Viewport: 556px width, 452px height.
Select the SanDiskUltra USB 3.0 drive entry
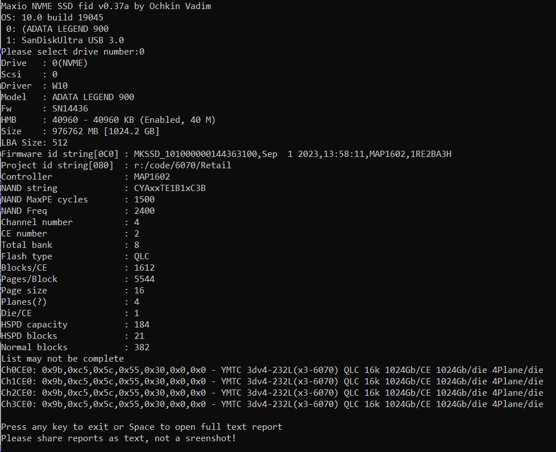pyautogui.click(x=65, y=40)
